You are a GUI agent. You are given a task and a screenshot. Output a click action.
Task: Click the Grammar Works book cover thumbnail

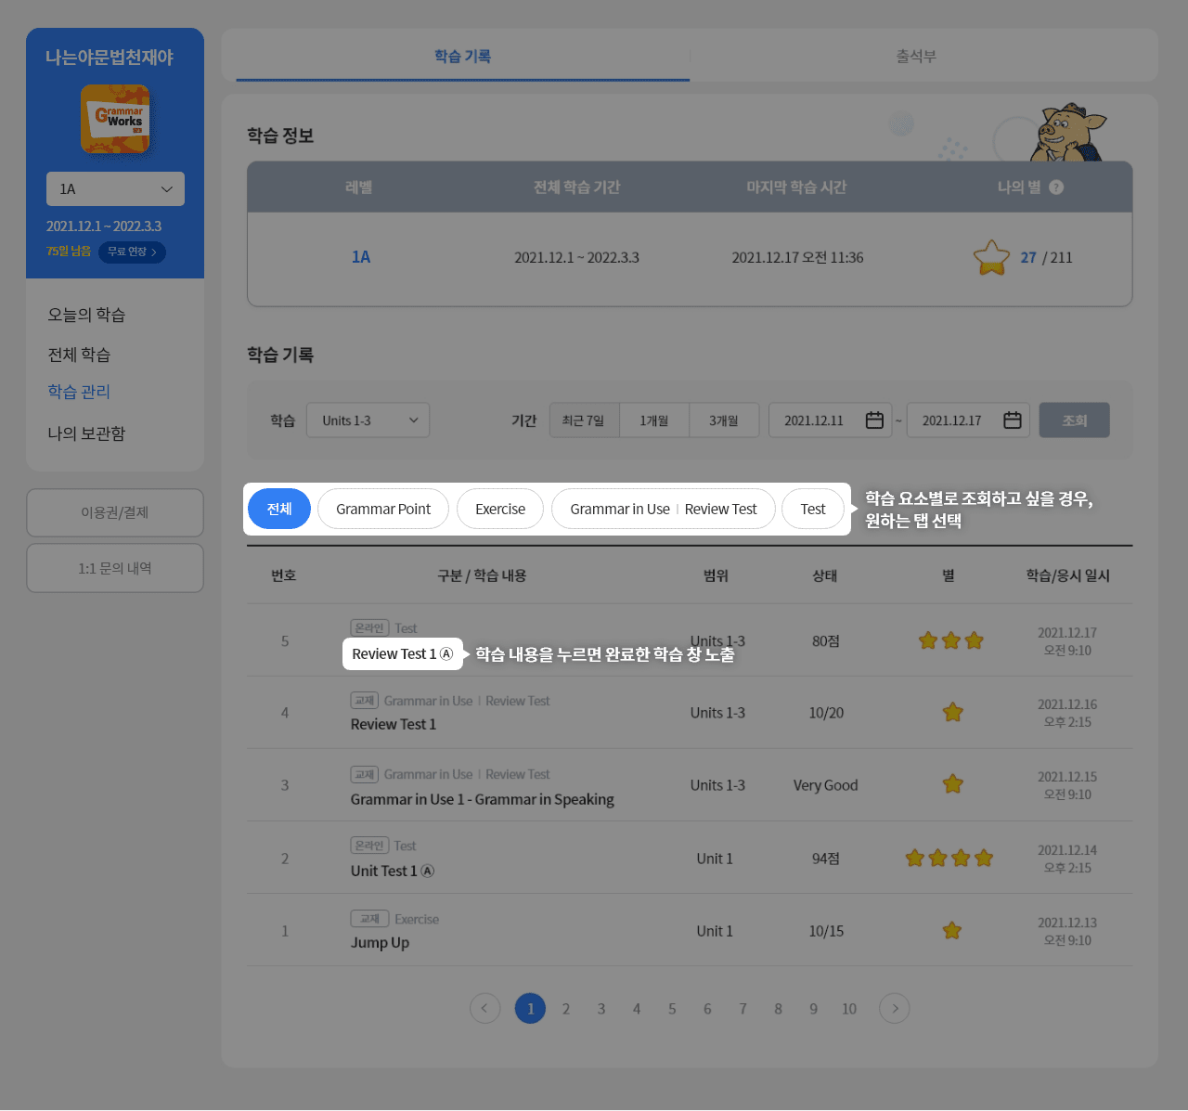(x=115, y=119)
